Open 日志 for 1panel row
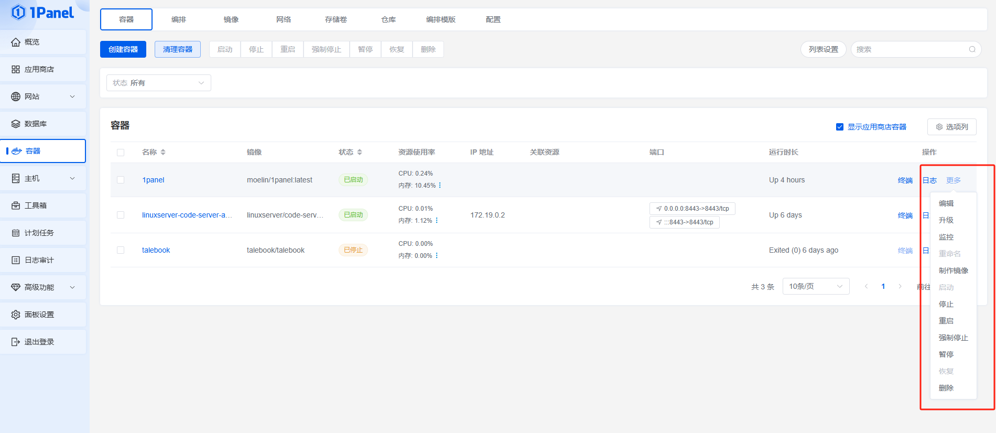 (929, 180)
